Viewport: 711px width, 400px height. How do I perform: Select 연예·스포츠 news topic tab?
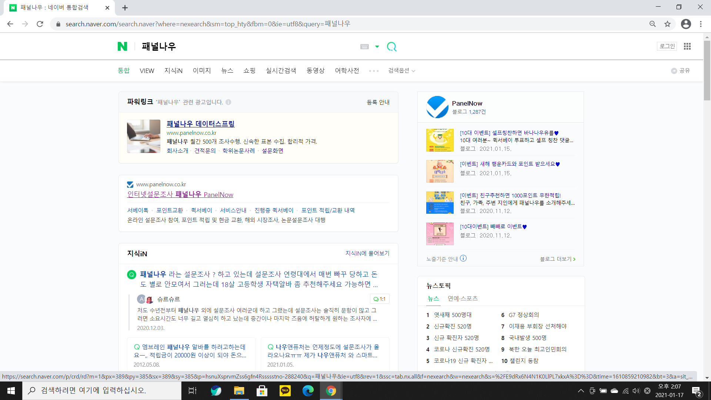(463, 299)
